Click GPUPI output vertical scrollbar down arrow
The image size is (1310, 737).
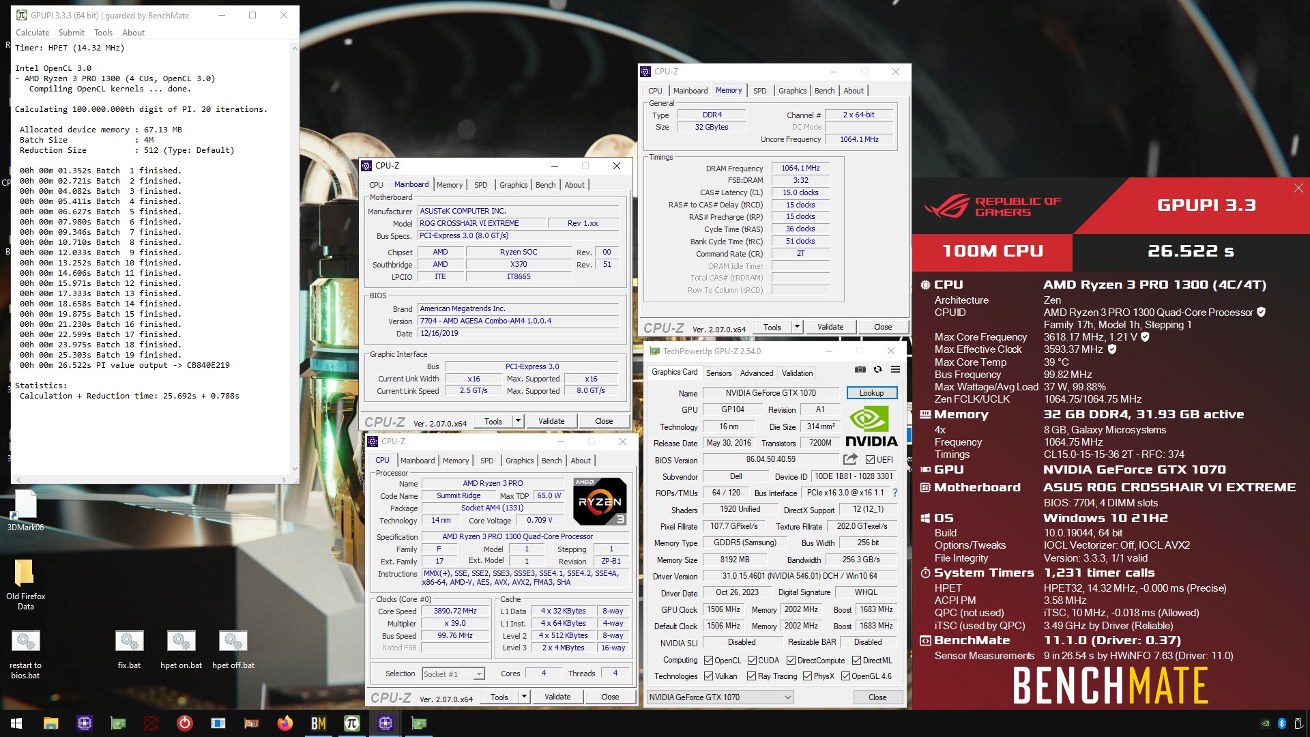[x=295, y=468]
